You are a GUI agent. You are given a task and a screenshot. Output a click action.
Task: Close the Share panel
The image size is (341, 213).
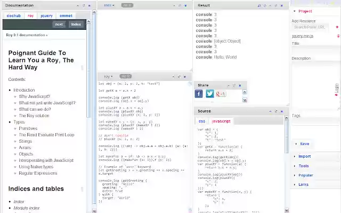pos(240,85)
